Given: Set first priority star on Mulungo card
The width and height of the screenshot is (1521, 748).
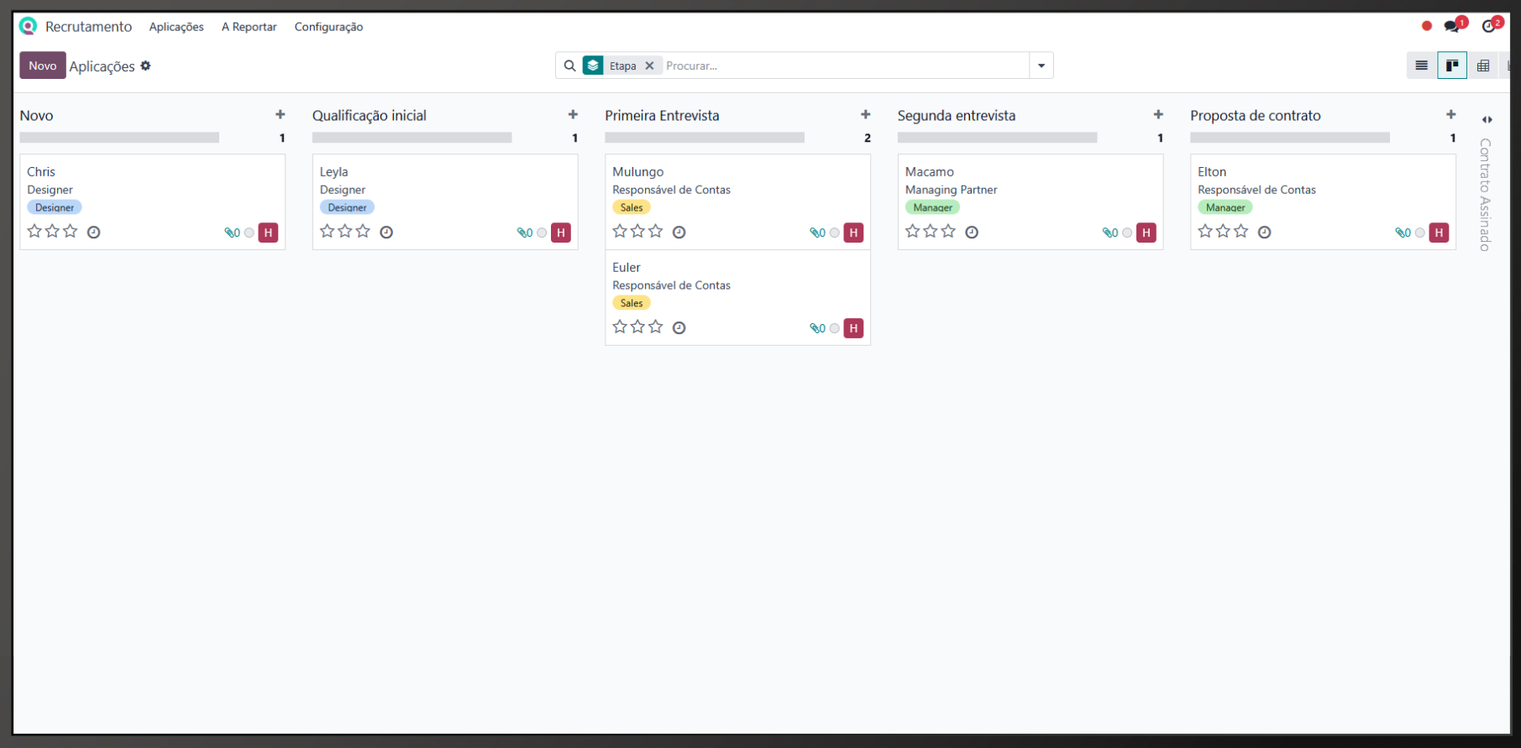Looking at the screenshot, I should click(x=620, y=231).
